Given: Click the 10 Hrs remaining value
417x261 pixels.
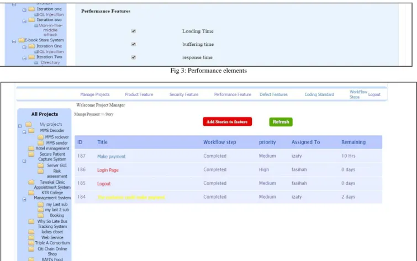Looking at the screenshot, I should [x=349, y=156].
